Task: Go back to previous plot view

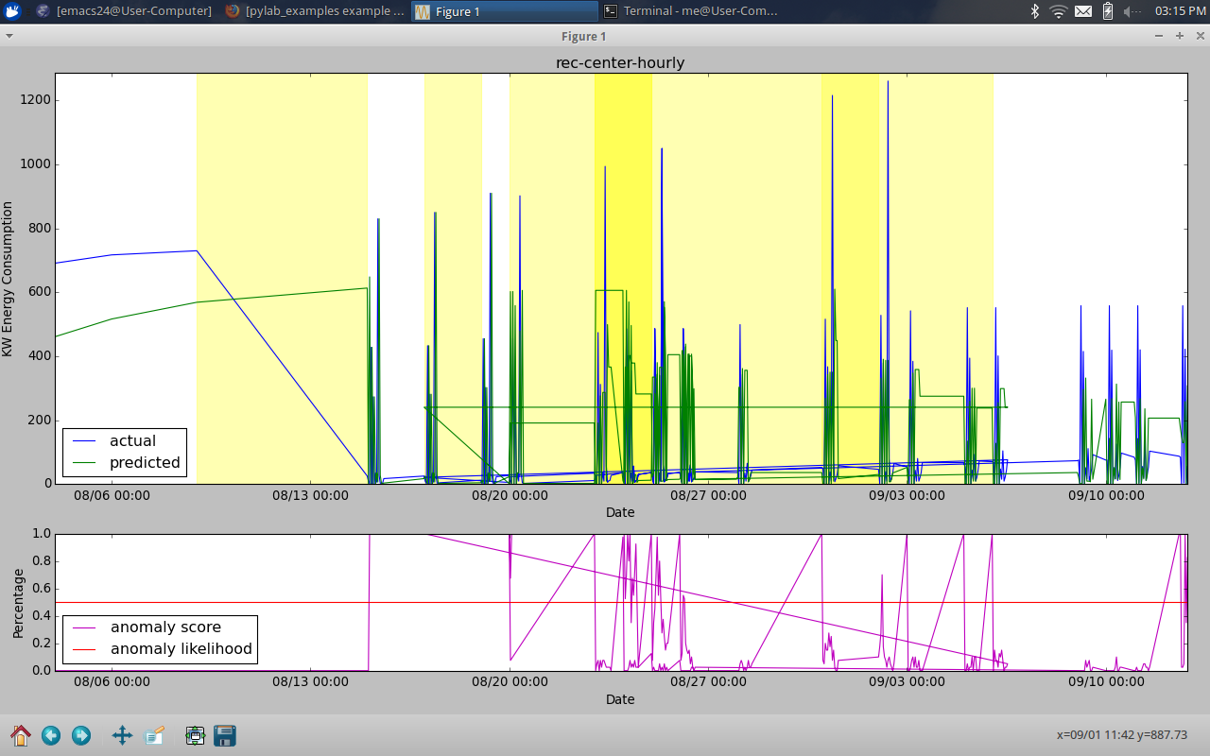Action: point(51,735)
